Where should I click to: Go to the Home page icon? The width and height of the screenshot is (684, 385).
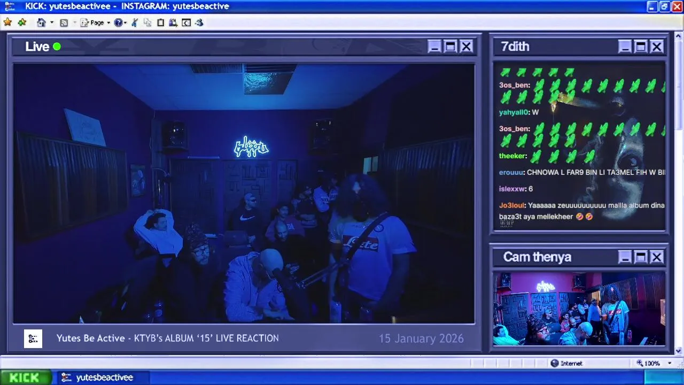(41, 22)
